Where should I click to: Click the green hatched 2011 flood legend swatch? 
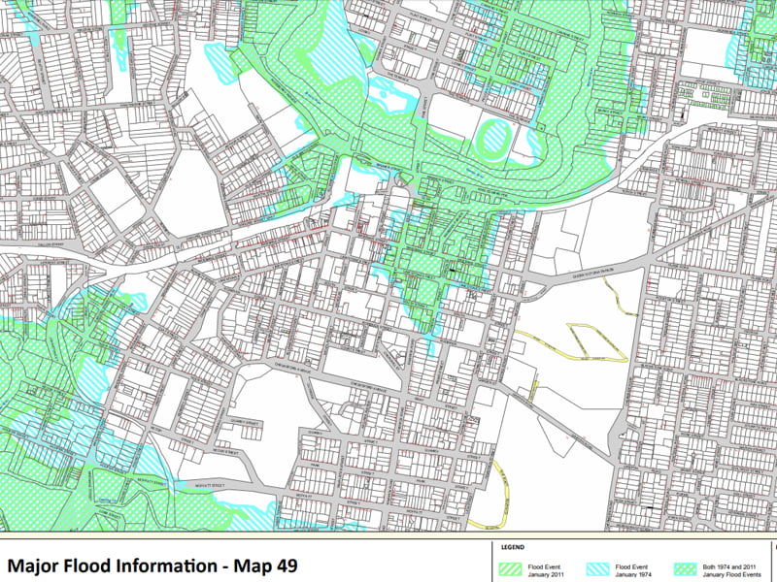click(511, 567)
